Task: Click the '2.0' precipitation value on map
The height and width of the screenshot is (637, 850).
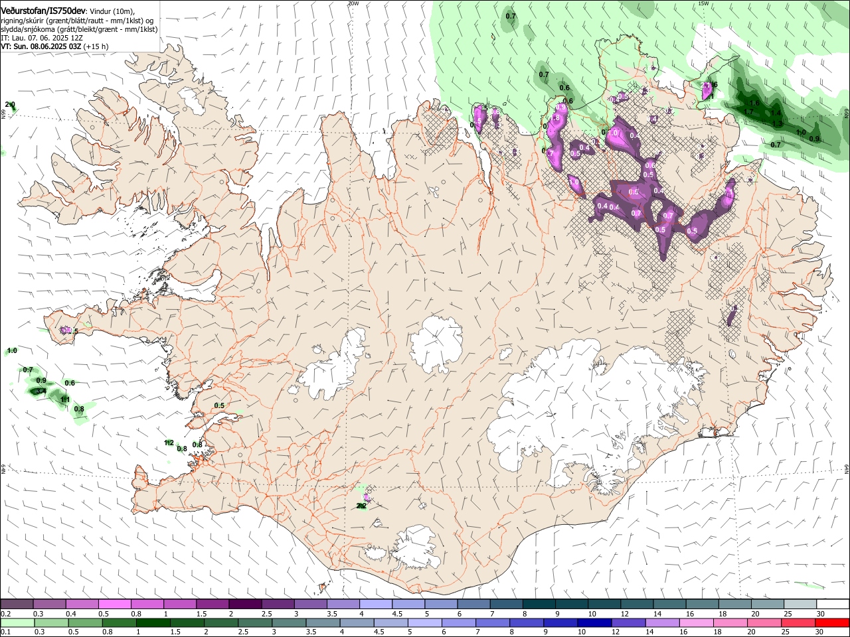Action: tap(10, 105)
